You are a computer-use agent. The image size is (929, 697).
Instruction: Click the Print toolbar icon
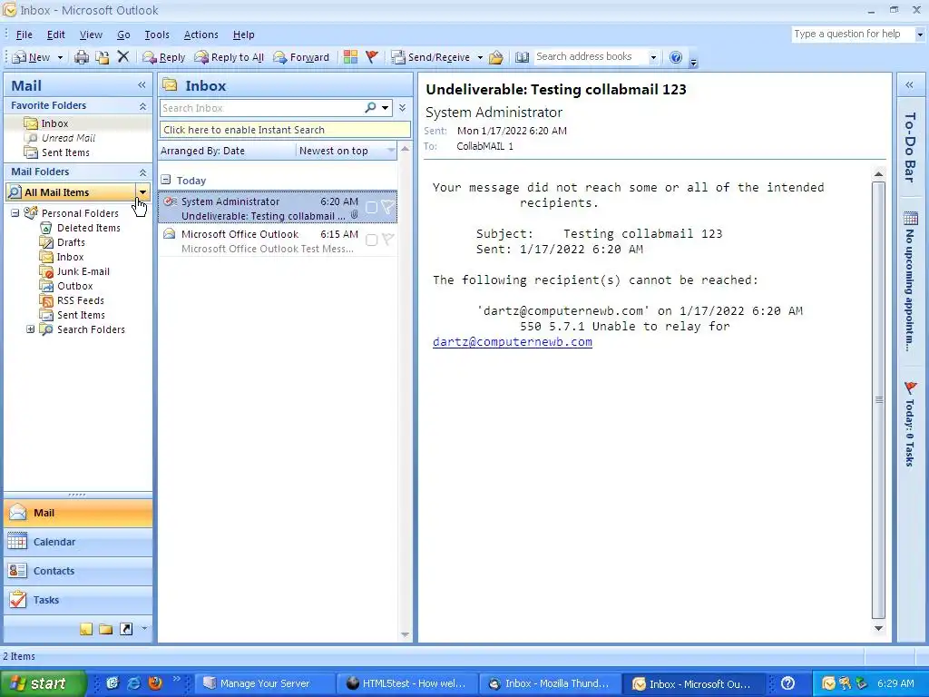click(x=82, y=57)
